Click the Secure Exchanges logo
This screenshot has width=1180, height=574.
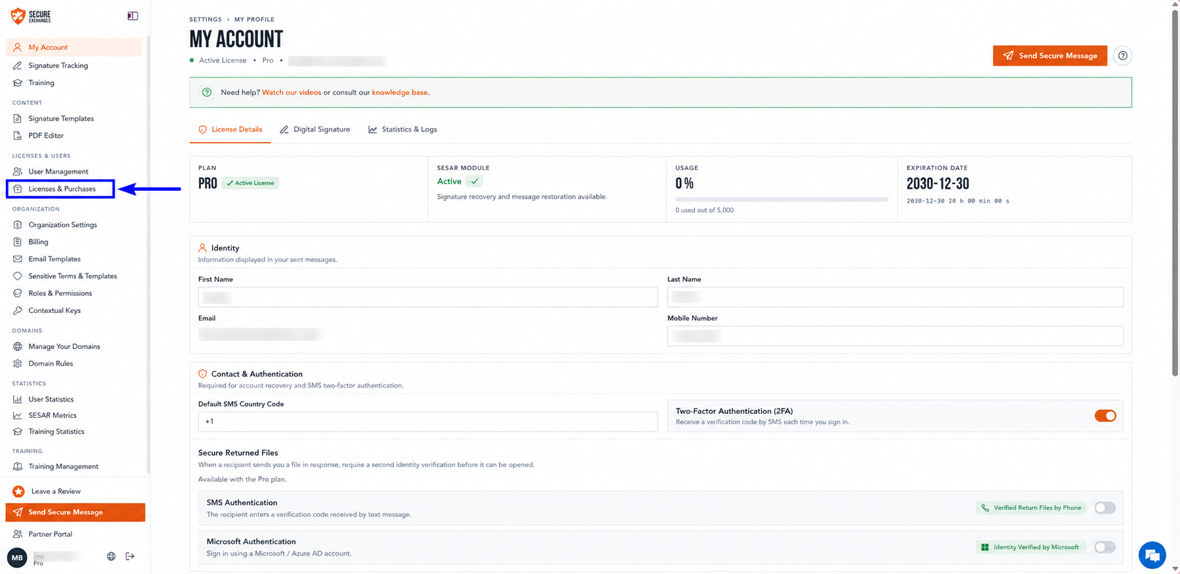pos(31,16)
